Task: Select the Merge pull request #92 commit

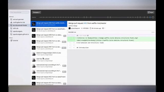Action: (x=49, y=24)
